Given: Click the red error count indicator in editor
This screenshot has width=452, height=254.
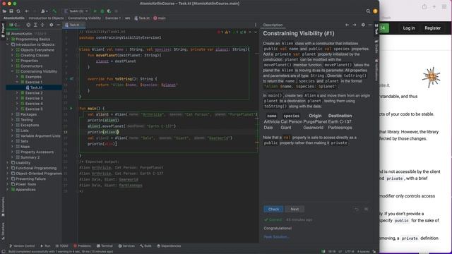Looking at the screenshot, I should (x=220, y=32).
